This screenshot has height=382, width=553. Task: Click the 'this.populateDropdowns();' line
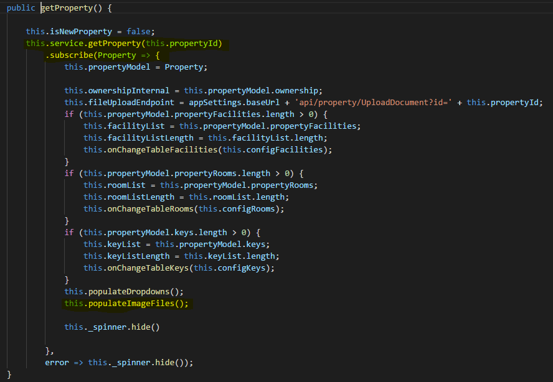click(x=124, y=292)
